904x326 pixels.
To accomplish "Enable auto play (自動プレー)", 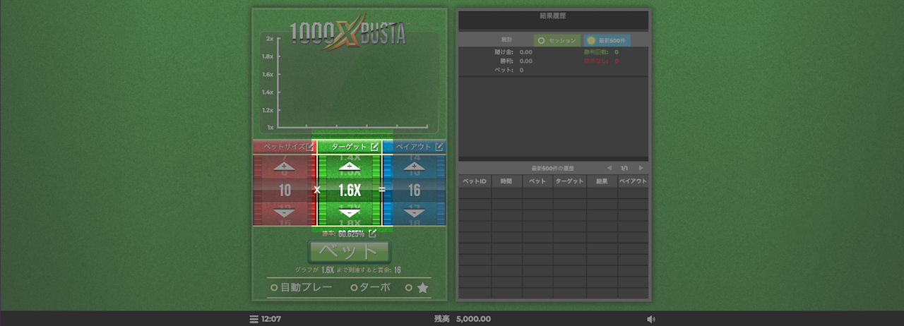I will (302, 288).
